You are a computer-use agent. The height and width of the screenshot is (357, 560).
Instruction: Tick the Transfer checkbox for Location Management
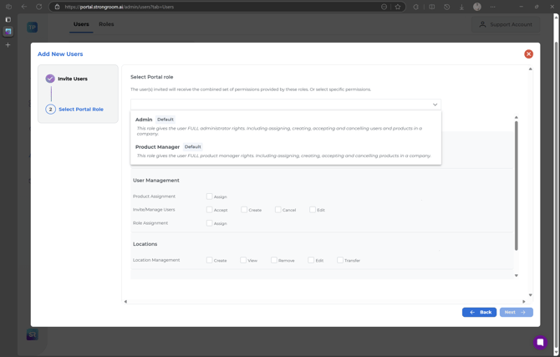[340, 260]
